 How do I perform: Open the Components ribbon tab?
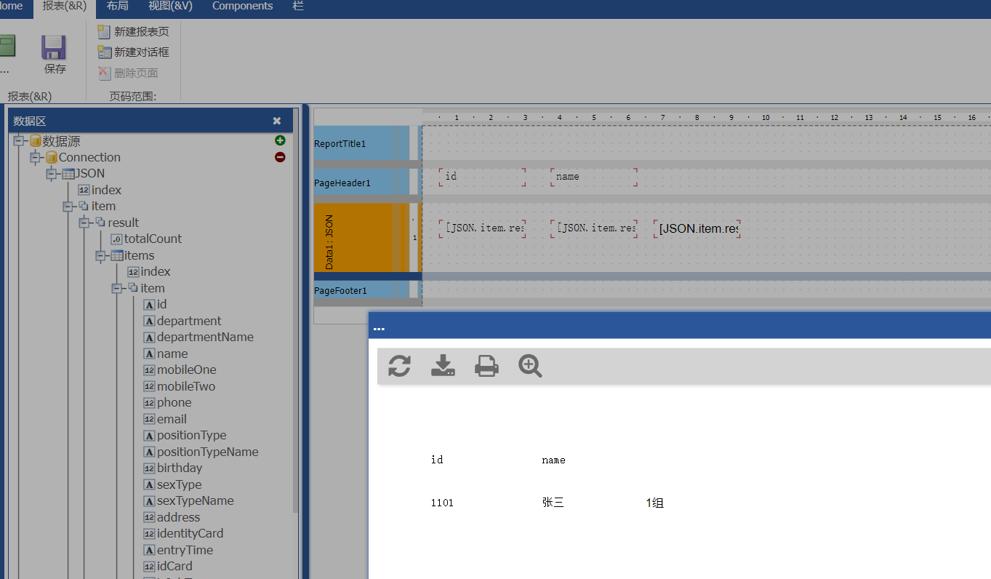pos(243,7)
